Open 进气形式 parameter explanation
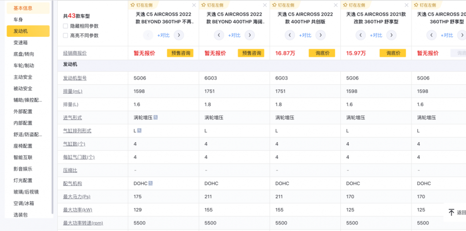 (72, 118)
